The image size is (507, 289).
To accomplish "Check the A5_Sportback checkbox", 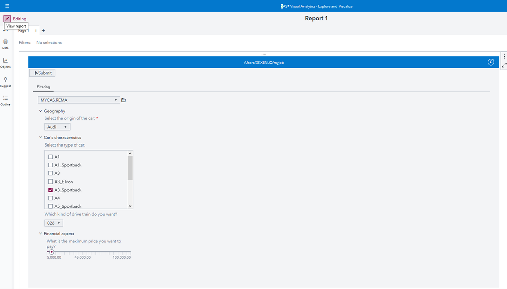I will 50,206.
